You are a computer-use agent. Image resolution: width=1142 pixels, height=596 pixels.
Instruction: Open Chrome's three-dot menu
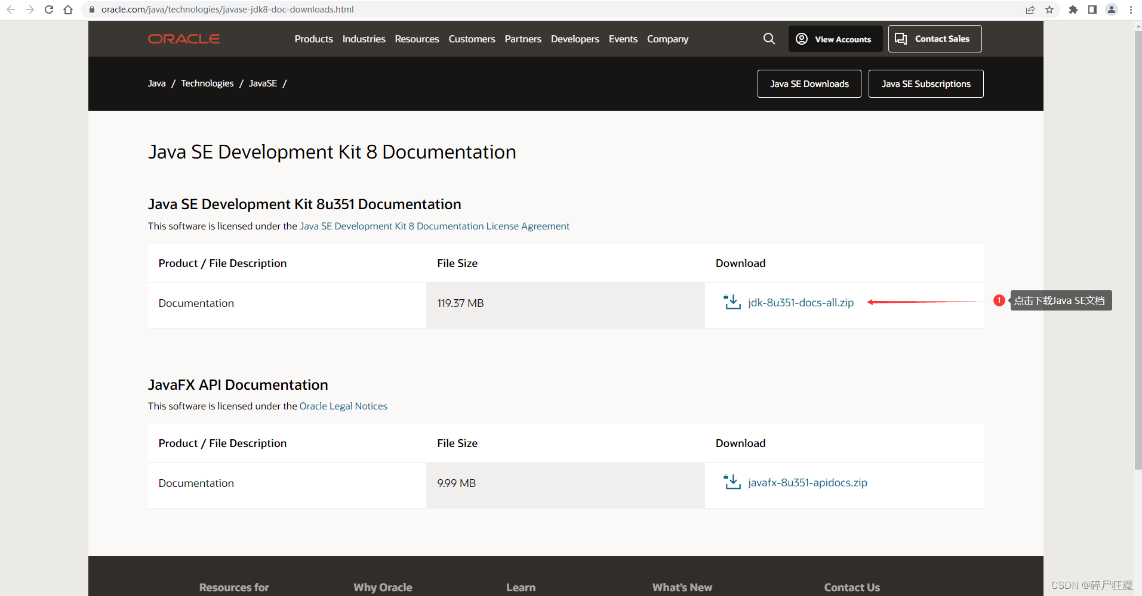[1131, 10]
